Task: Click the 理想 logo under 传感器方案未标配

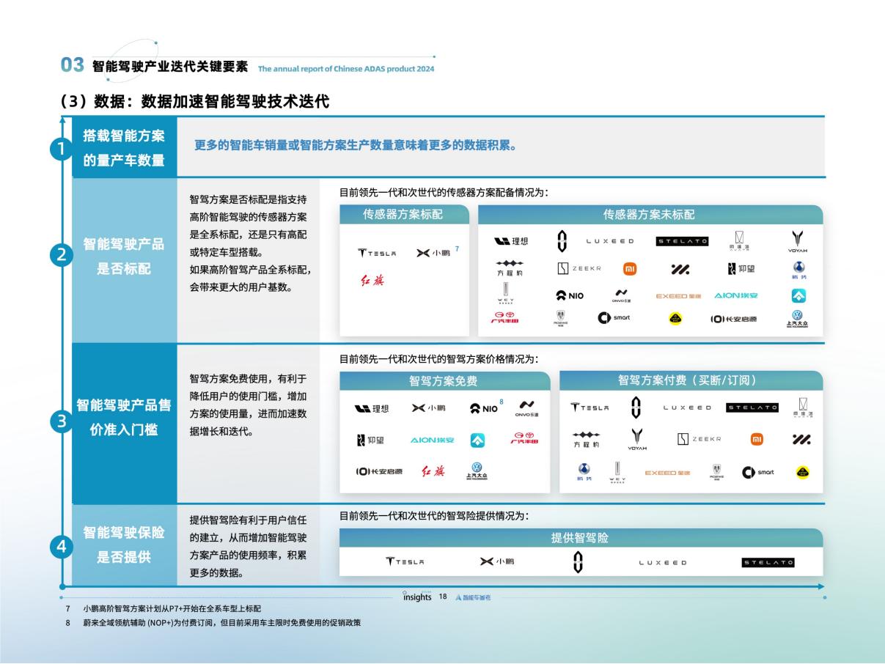Action: pos(511,241)
